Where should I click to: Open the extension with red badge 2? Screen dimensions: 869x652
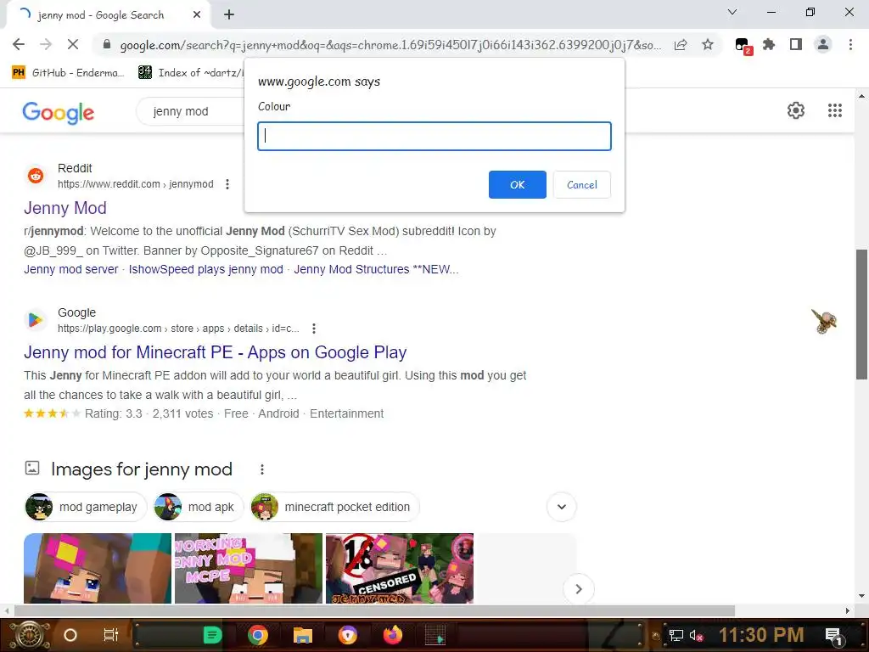[x=743, y=46]
